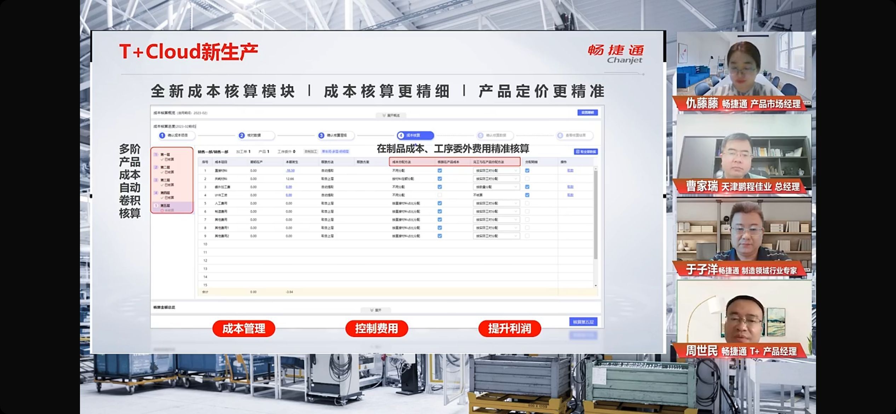Image resolution: width=896 pixels, height=414 pixels.
Task: Open allocation method dropdown for row 7 其他费用
Action: [496, 219]
